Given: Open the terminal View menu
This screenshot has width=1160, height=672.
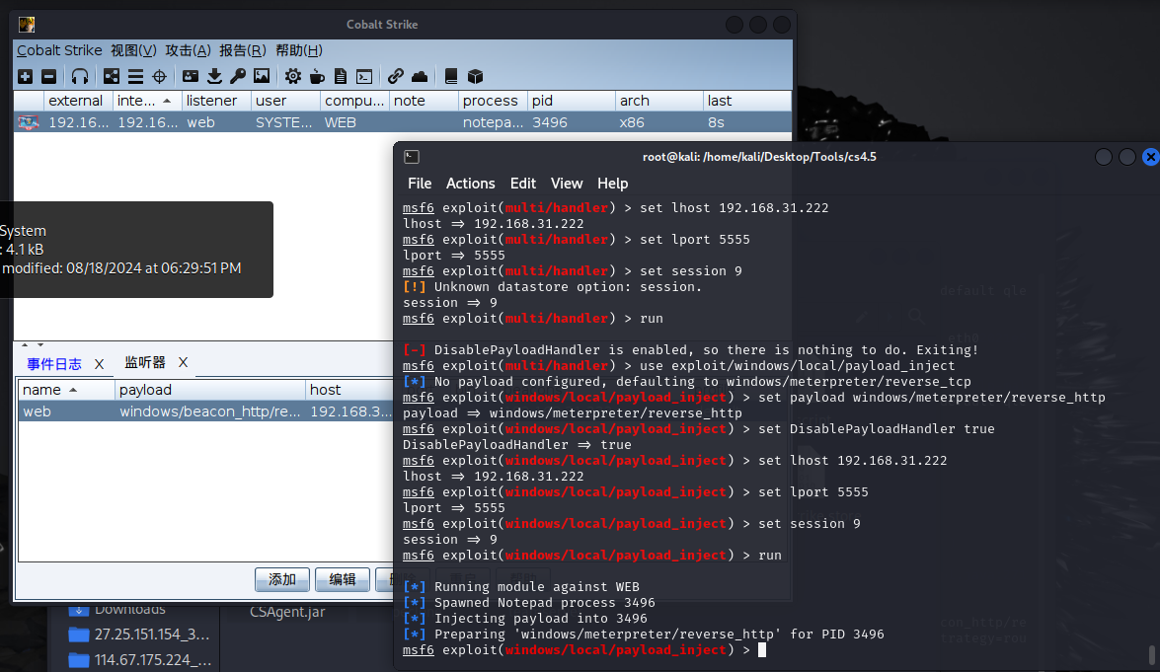Looking at the screenshot, I should (x=567, y=184).
